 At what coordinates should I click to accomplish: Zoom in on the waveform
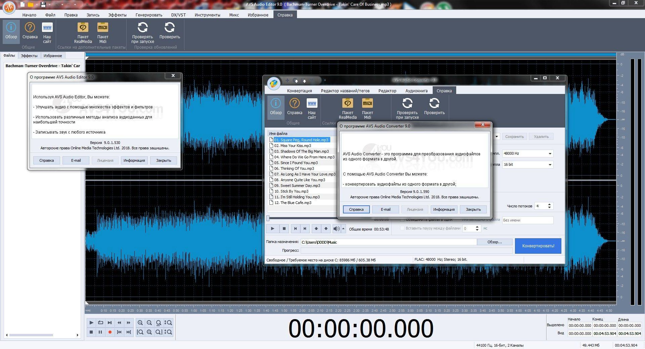(x=140, y=322)
